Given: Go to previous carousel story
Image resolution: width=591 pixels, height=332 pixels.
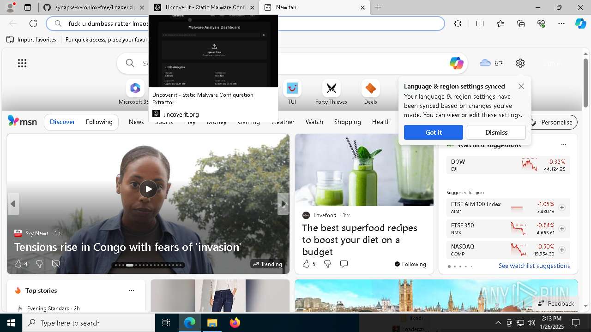Looking at the screenshot, I should coord(13,204).
